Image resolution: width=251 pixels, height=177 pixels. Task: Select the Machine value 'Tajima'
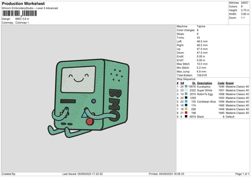(201, 26)
